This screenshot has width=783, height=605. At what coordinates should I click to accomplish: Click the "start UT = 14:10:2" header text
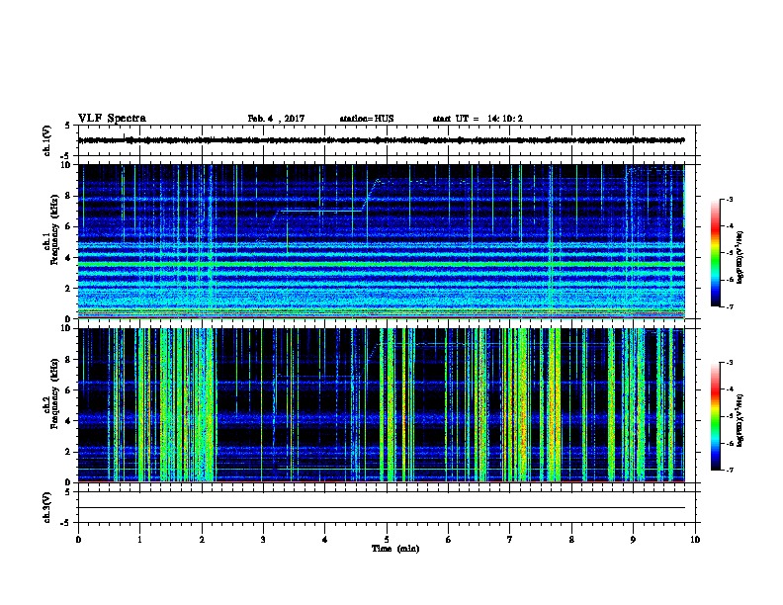[x=478, y=119]
